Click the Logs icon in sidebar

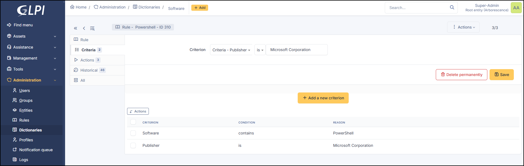(15, 159)
